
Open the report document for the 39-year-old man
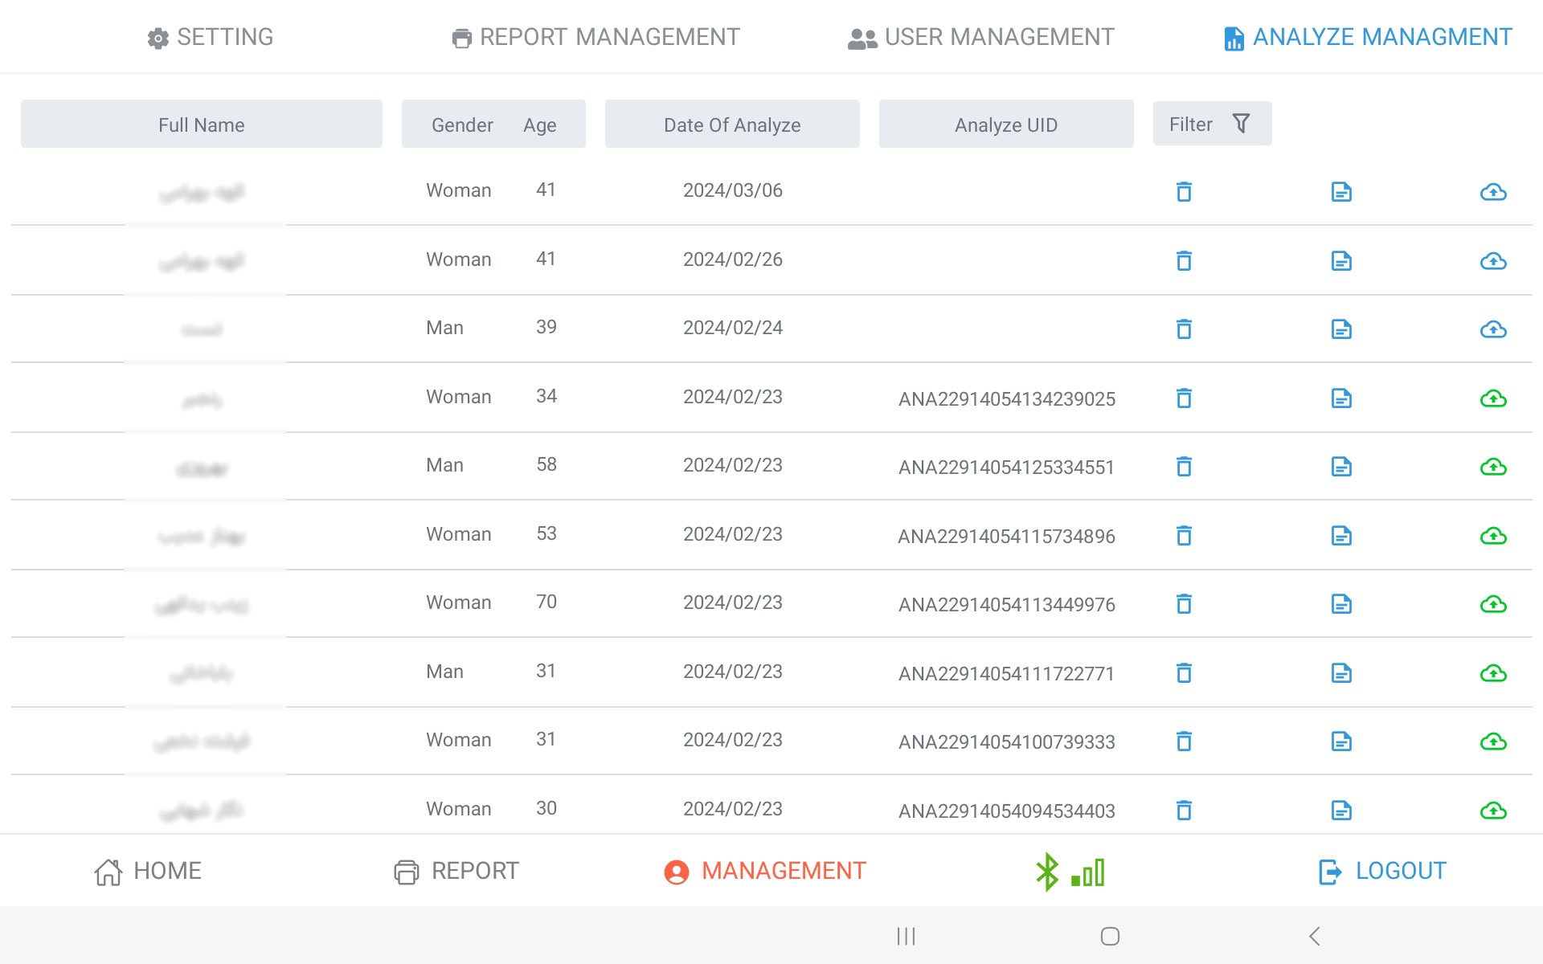click(1341, 329)
